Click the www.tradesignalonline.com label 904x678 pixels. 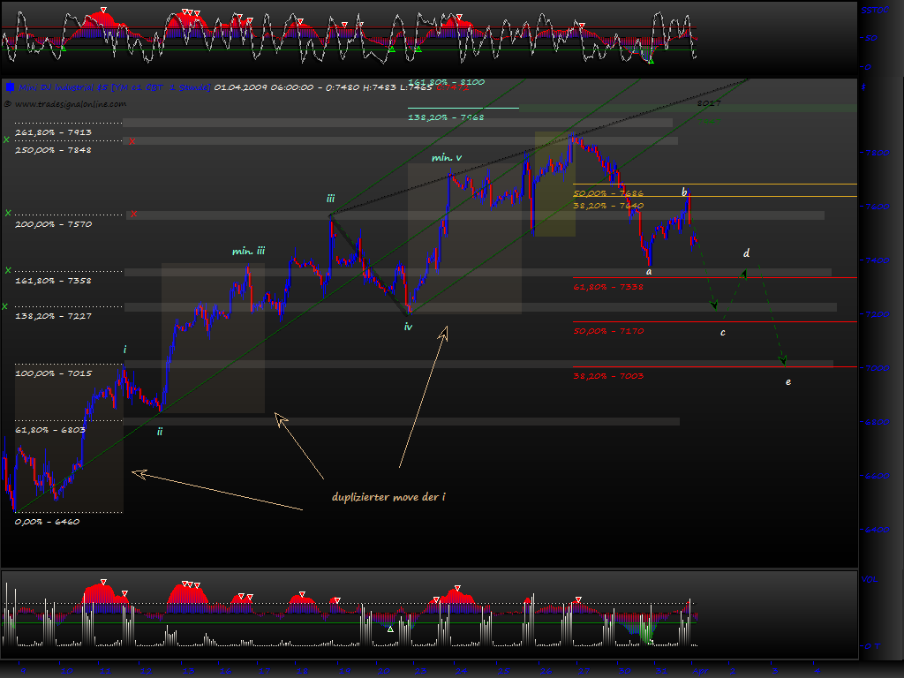[x=71, y=104]
